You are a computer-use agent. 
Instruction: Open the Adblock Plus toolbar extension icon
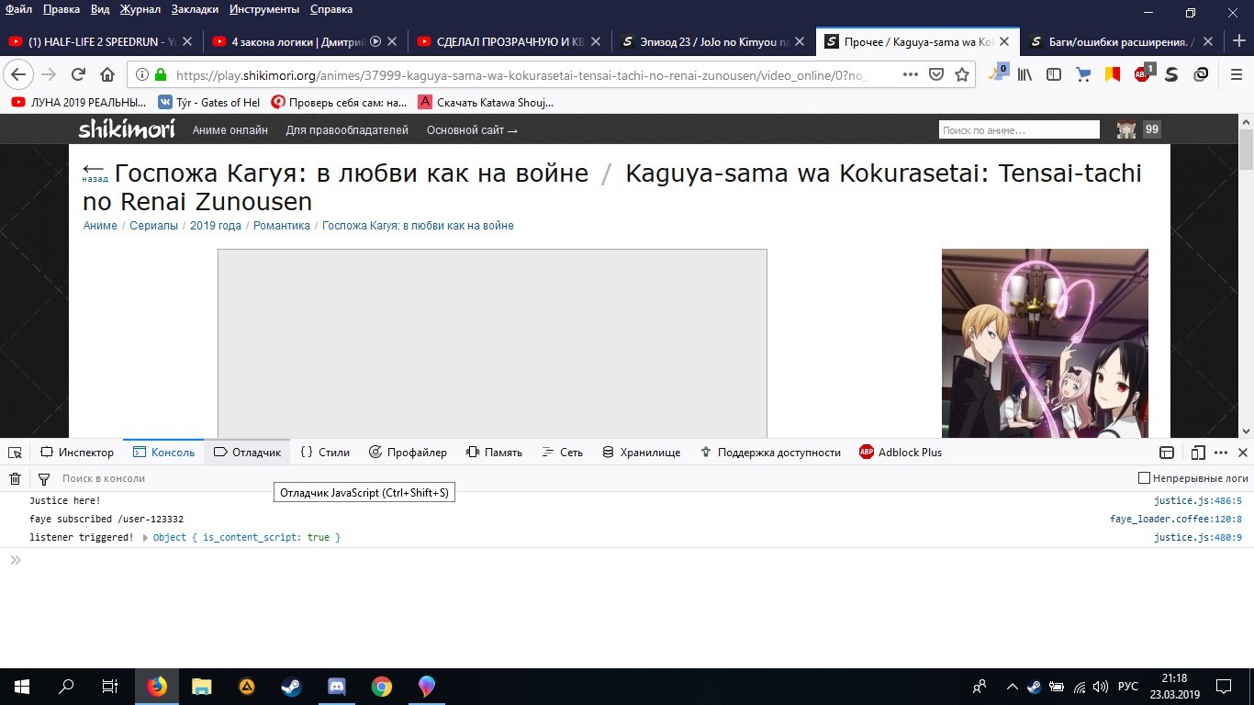[1143, 74]
